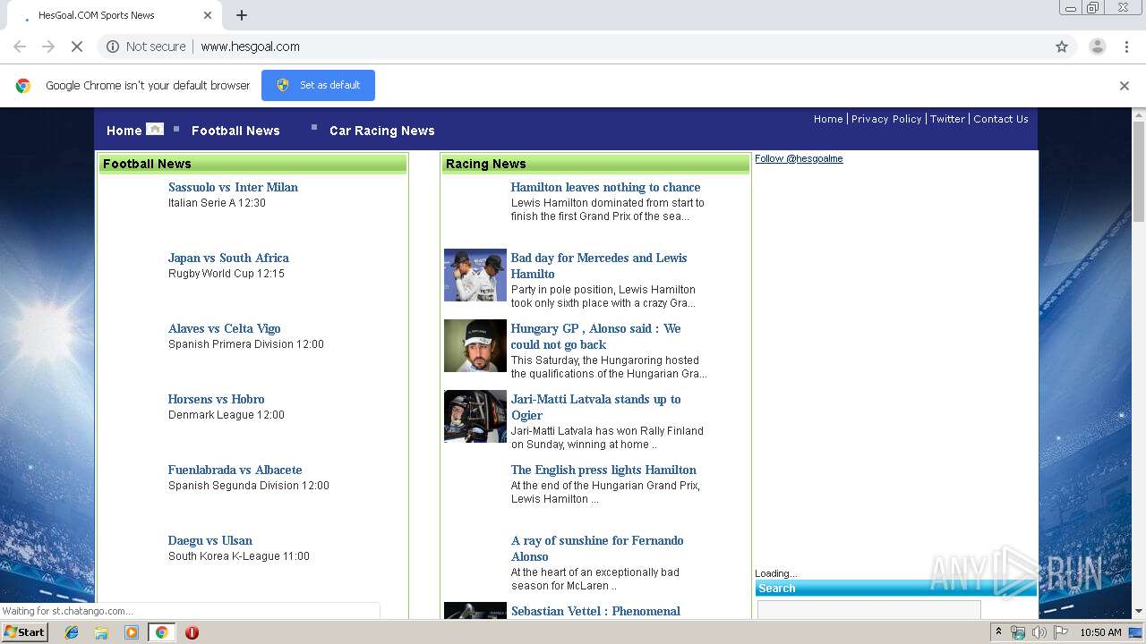Viewport: 1146px width, 644px height.
Task: Click Denmark League 12:00 text
Action: 227,415
